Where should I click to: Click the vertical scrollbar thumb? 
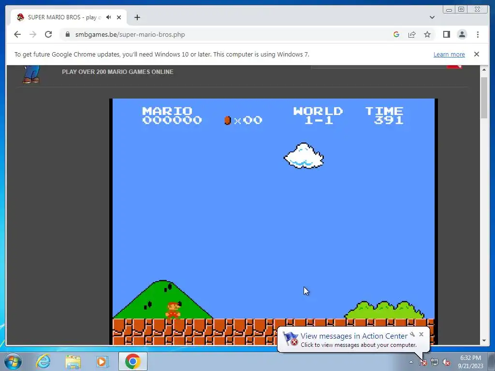click(484, 98)
